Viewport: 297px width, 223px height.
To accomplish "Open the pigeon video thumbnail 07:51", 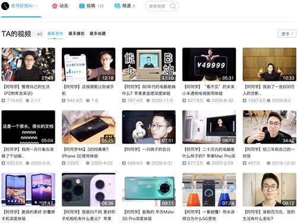I will [x=149, y=127].
